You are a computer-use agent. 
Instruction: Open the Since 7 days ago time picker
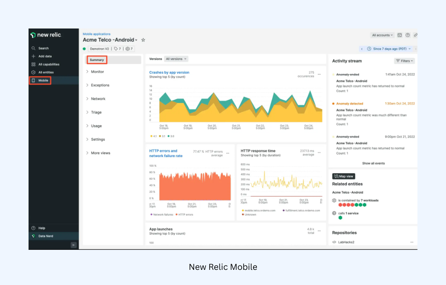coord(389,49)
